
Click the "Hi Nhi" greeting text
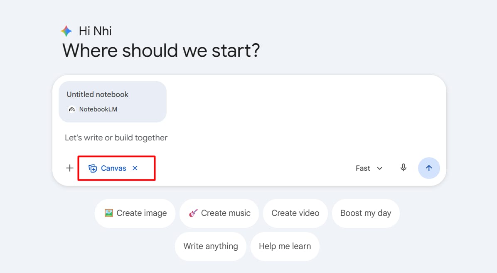pos(95,31)
